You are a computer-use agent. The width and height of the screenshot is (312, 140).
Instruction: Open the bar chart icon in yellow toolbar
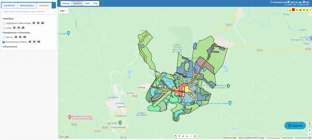pos(290,10)
